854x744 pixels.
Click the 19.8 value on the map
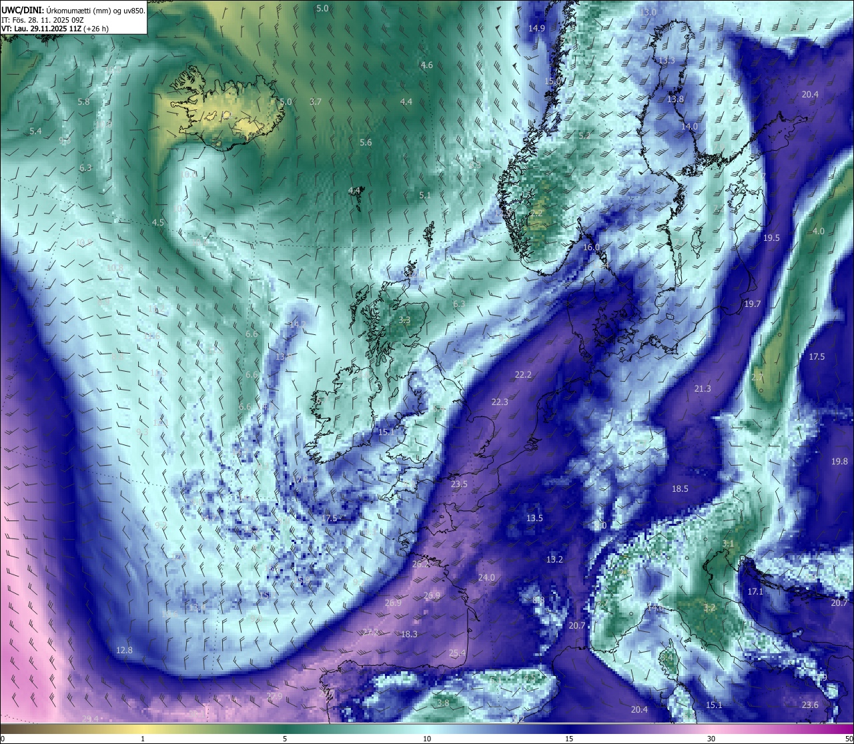coord(839,462)
